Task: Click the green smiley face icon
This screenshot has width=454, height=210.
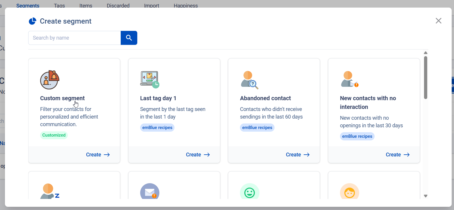Action: point(250,192)
